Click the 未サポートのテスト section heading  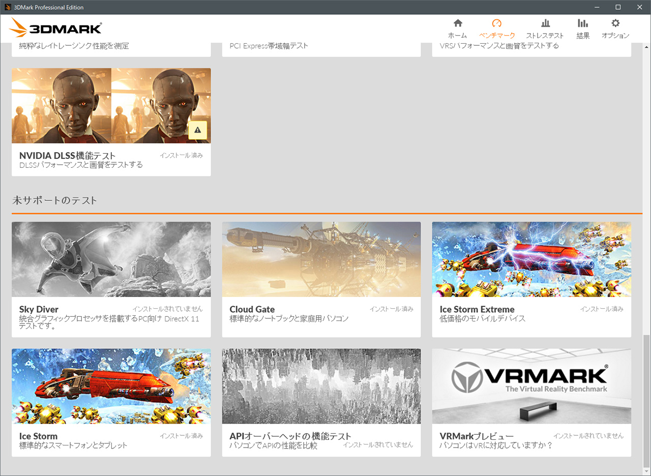click(54, 200)
